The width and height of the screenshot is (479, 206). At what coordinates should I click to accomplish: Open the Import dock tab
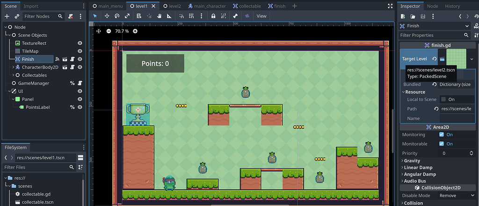(31, 6)
